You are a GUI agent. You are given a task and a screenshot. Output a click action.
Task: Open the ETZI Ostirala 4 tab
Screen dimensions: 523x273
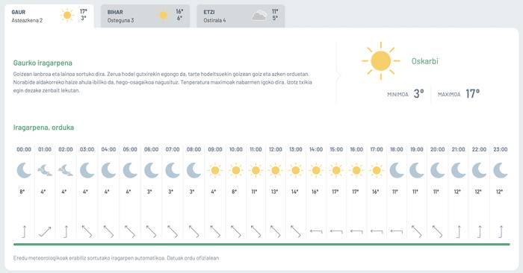[x=241, y=16]
